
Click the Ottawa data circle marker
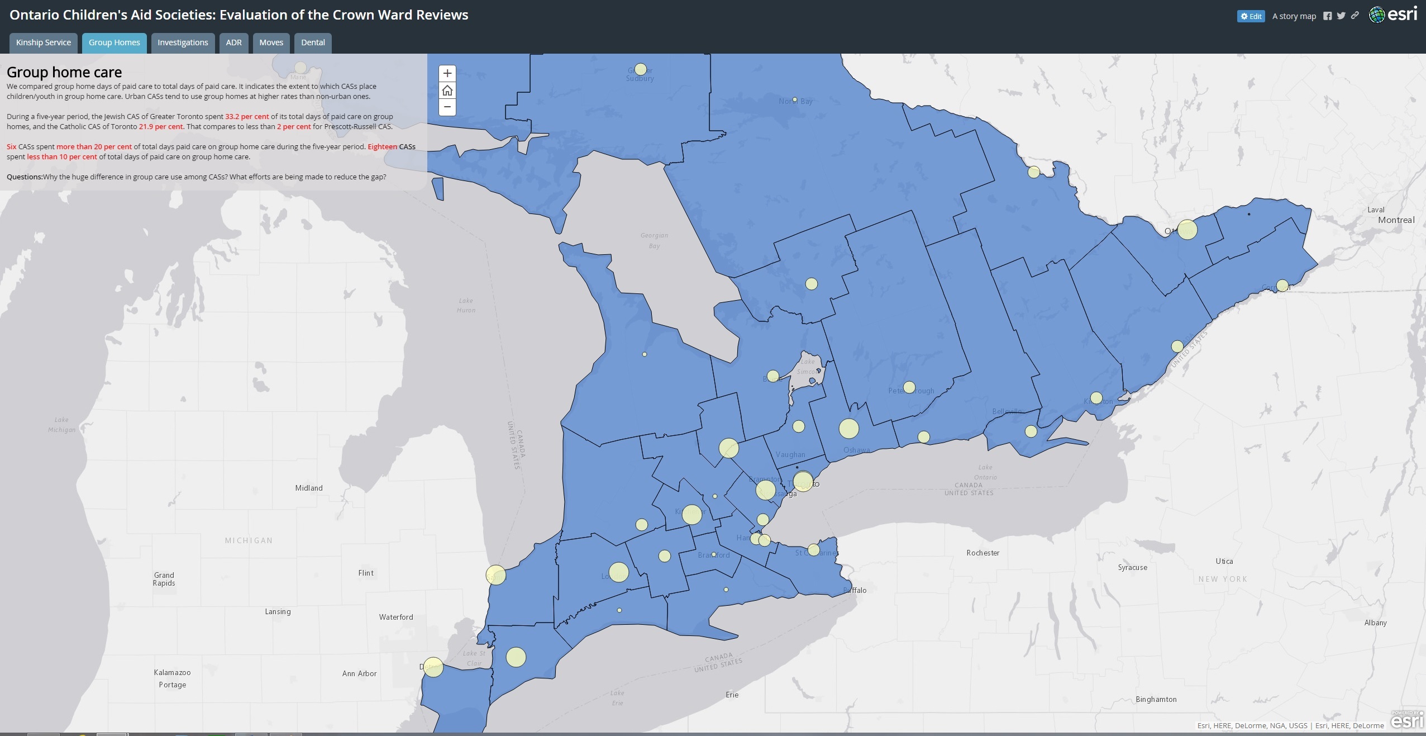tap(1187, 230)
